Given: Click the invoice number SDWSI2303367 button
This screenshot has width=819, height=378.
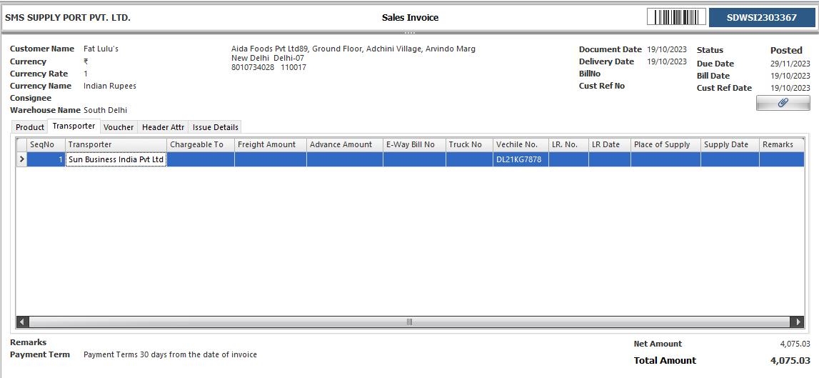Looking at the screenshot, I should [x=762, y=17].
